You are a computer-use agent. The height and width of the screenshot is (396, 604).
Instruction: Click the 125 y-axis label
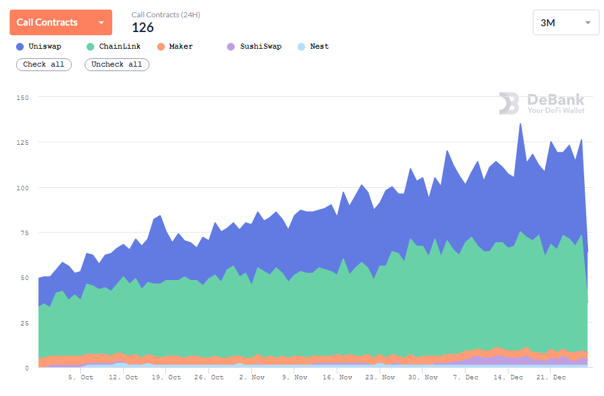coord(22,142)
